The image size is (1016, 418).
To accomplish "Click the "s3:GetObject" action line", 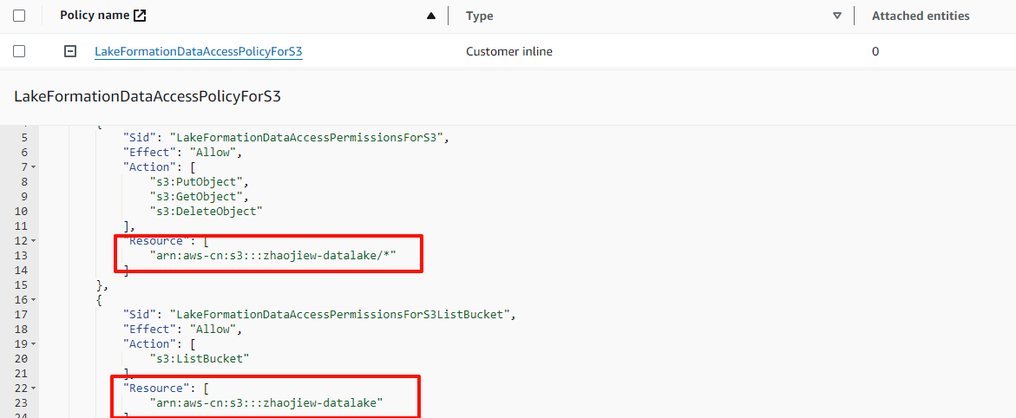I will 199,196.
